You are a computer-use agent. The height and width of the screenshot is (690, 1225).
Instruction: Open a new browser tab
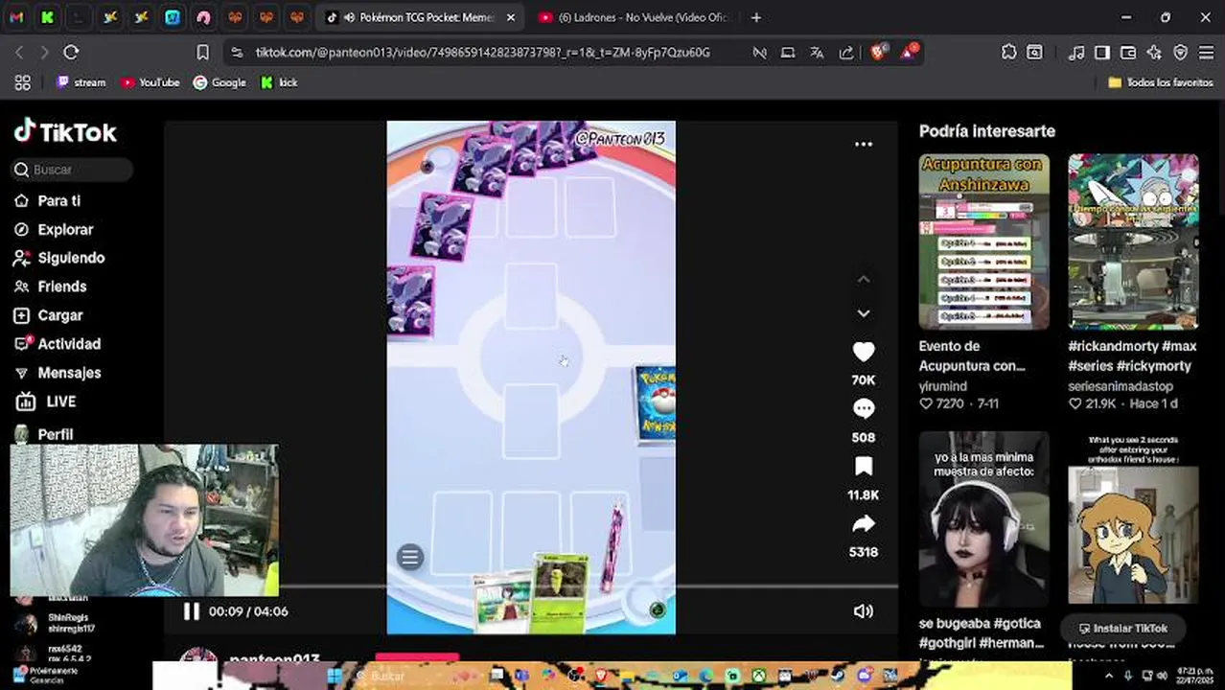pyautogui.click(x=756, y=17)
